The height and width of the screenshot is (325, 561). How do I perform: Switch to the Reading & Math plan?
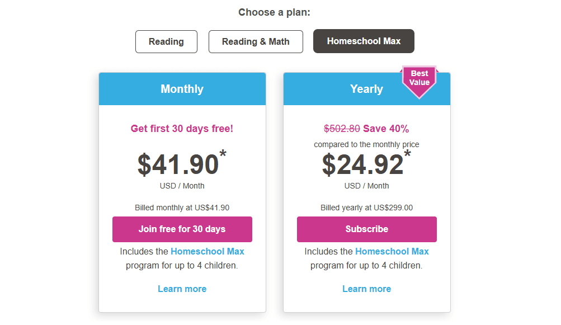tap(256, 41)
